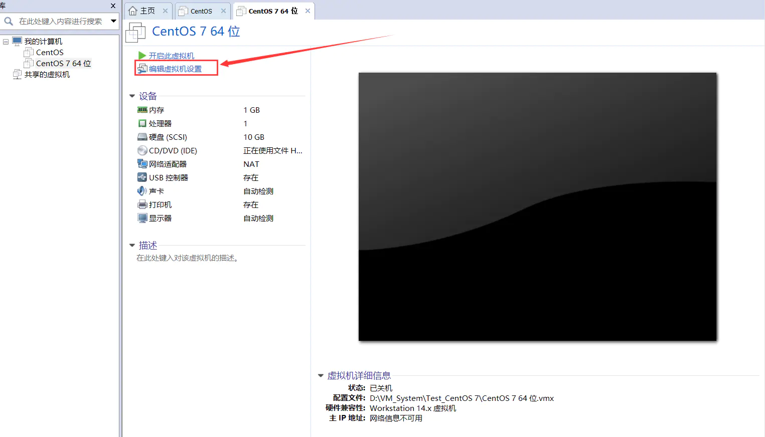The image size is (765, 437).
Task: Open the 网络适配器 device setting
Action: pos(168,164)
